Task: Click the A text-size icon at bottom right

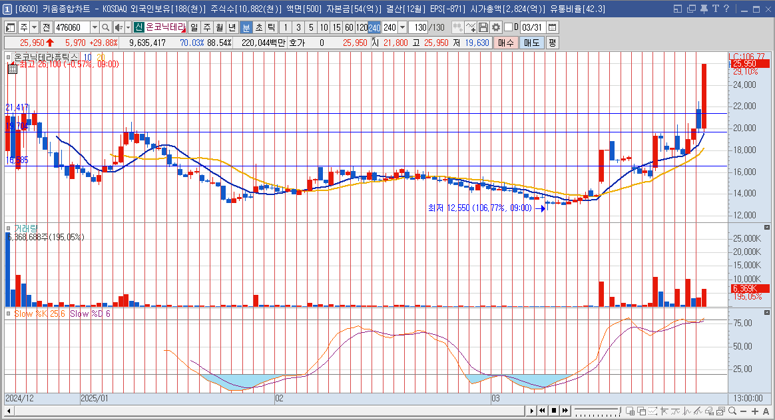Action: (766, 411)
